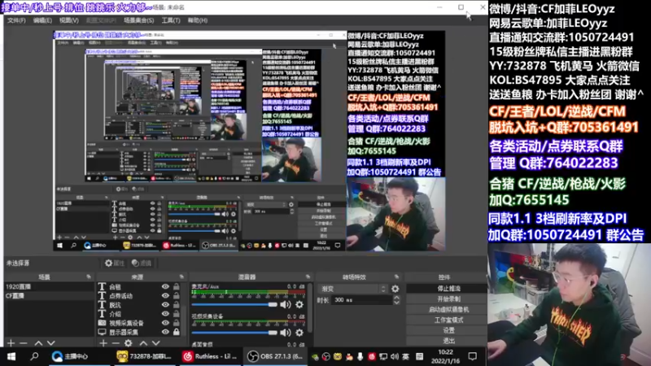Switch to the 732878-加菲L... taskbar window
Image resolution: width=651 pixels, height=366 pixels.
click(144, 356)
